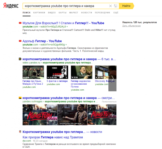Open image results title link смотри
Image resolution: width=162 pixels, height=149 pixels.
[x=69, y=98]
